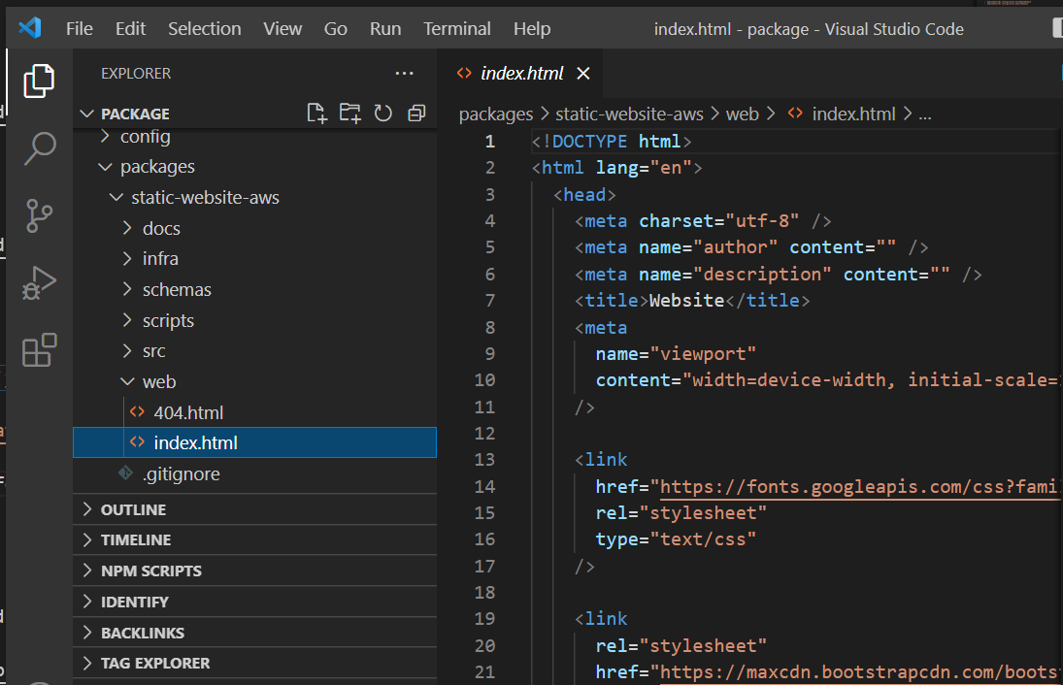The height and width of the screenshot is (685, 1063).
Task: Open the View menu
Action: click(282, 28)
